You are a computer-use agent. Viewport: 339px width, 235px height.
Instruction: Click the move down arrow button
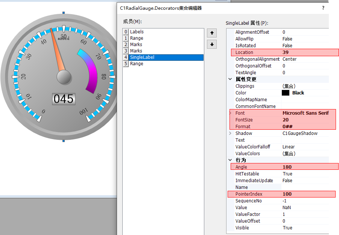pos(212,44)
